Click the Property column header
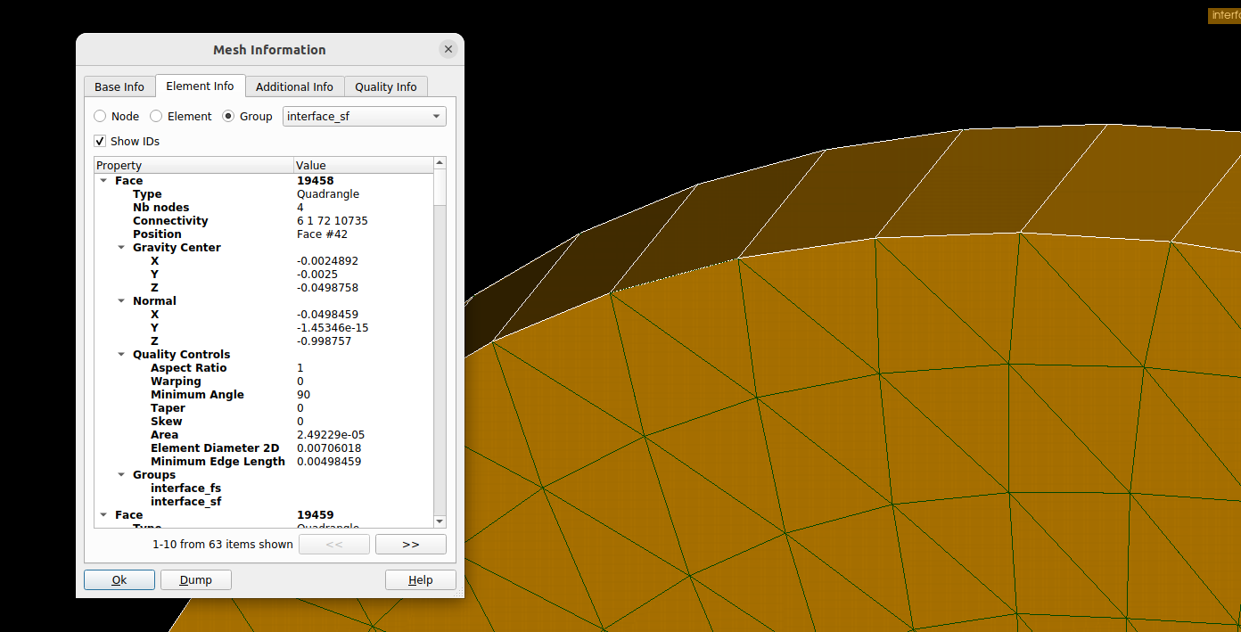1241x632 pixels. (193, 165)
